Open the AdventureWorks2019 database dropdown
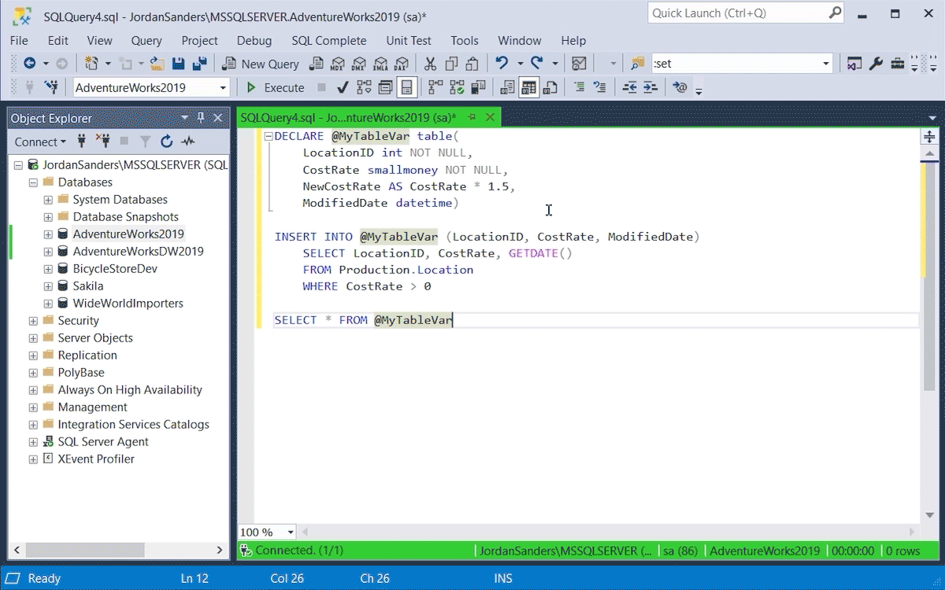 coord(223,87)
